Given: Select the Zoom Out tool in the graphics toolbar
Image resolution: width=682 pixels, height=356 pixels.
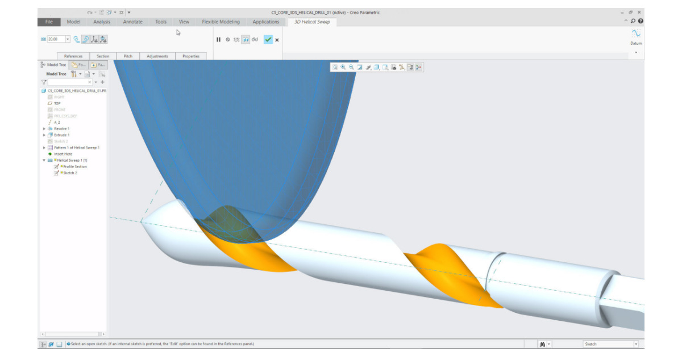Looking at the screenshot, I should (352, 67).
